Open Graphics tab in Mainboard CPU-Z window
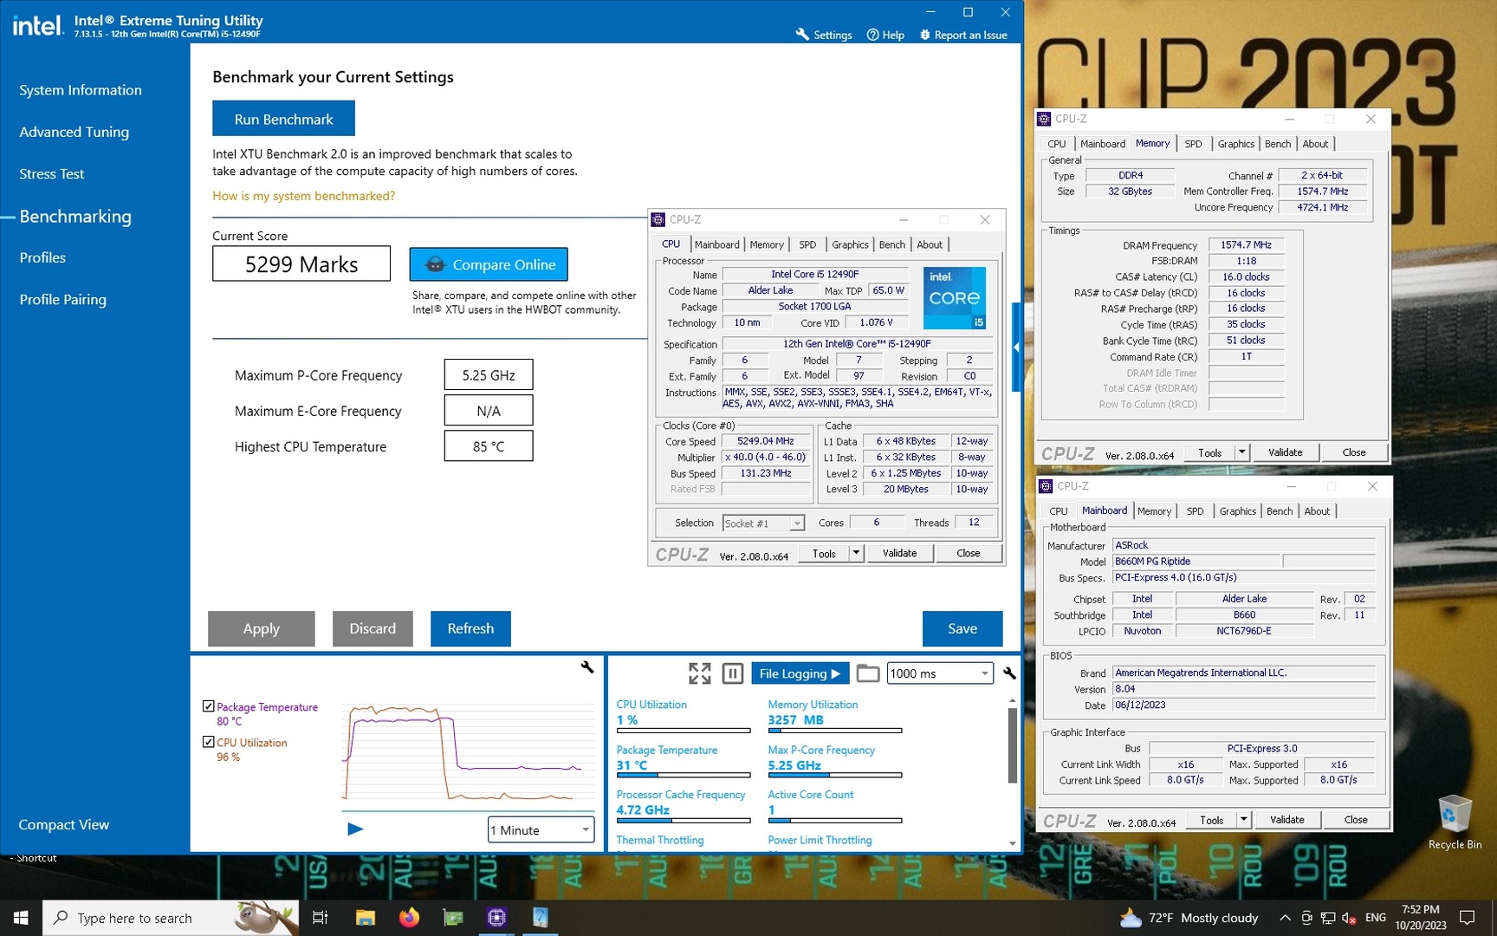 tap(1237, 511)
